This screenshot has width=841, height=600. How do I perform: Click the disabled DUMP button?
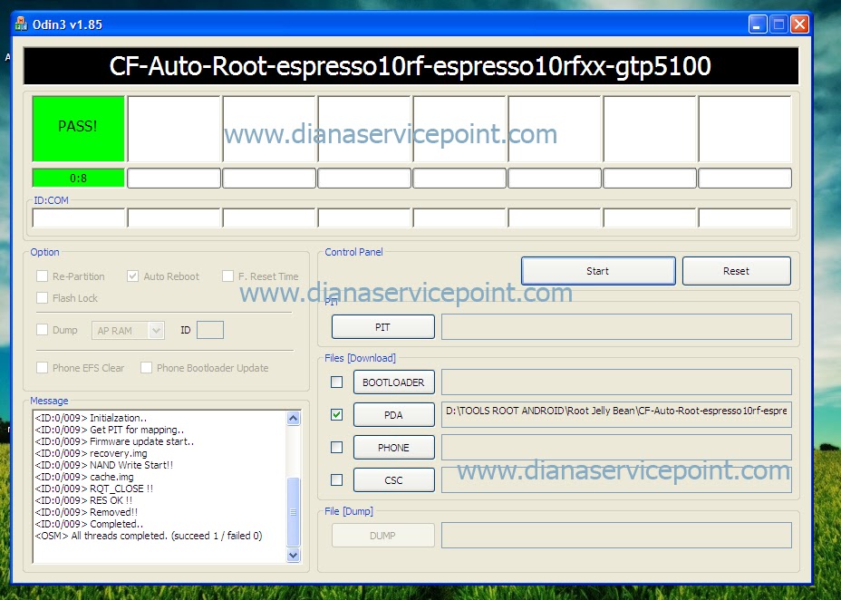[x=383, y=536]
